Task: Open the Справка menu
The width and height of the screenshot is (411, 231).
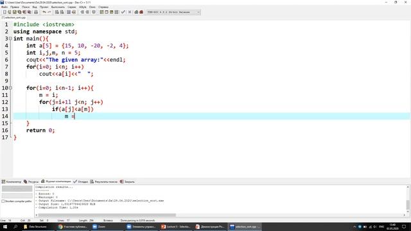Action: 103,7
